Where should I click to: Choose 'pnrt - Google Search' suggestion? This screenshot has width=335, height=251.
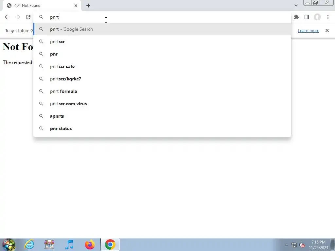coord(162,29)
